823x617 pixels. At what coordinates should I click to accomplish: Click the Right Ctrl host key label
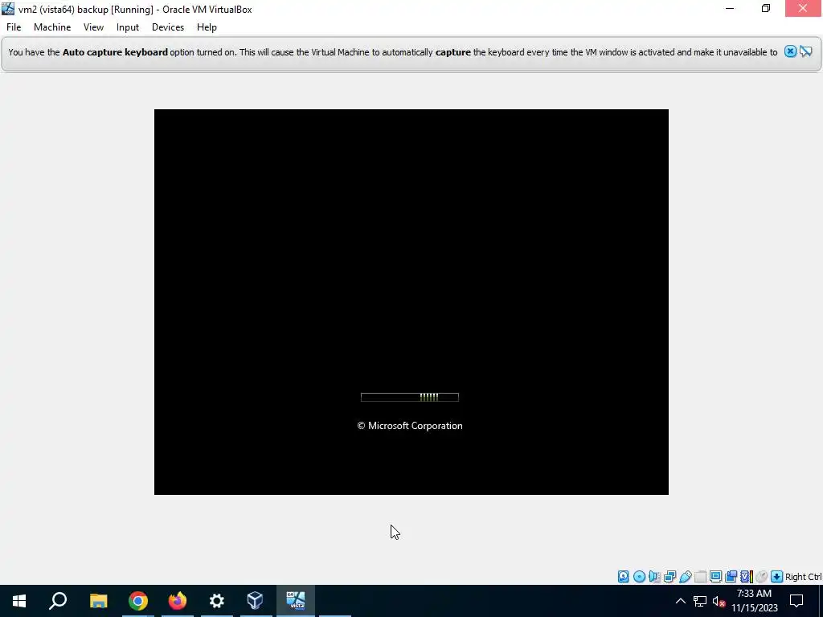click(x=803, y=577)
